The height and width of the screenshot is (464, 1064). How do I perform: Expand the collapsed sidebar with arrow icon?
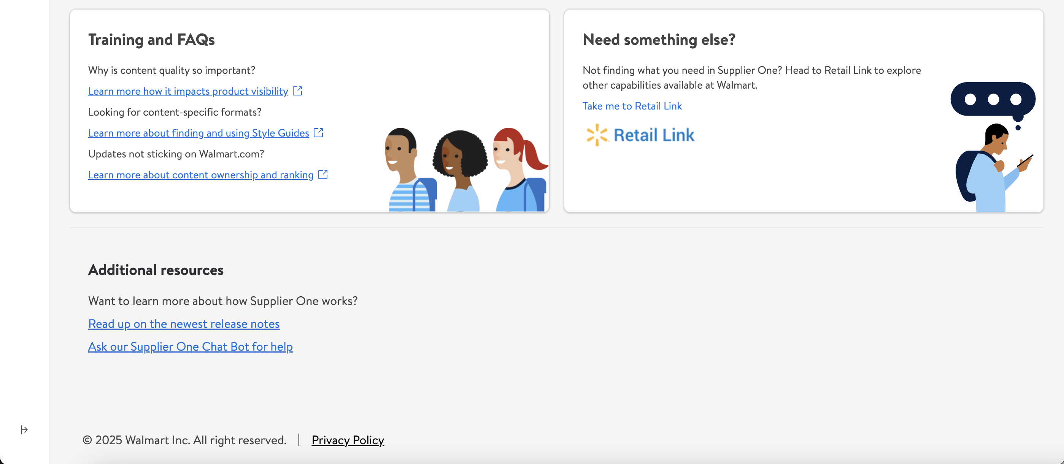(24, 430)
